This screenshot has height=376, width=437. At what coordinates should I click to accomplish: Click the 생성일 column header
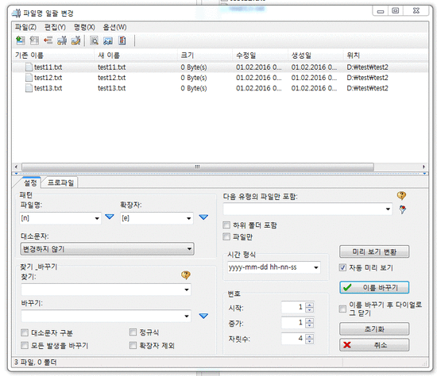click(x=315, y=55)
